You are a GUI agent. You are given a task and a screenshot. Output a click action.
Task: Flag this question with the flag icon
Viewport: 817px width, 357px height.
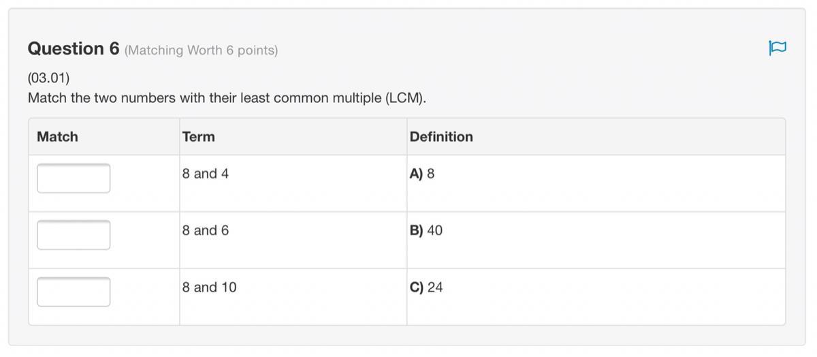(x=777, y=48)
